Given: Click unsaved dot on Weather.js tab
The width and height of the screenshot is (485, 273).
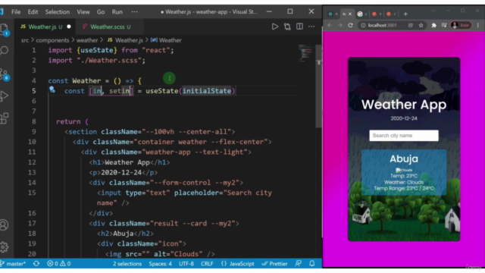Looking at the screenshot, I should (x=69, y=27).
